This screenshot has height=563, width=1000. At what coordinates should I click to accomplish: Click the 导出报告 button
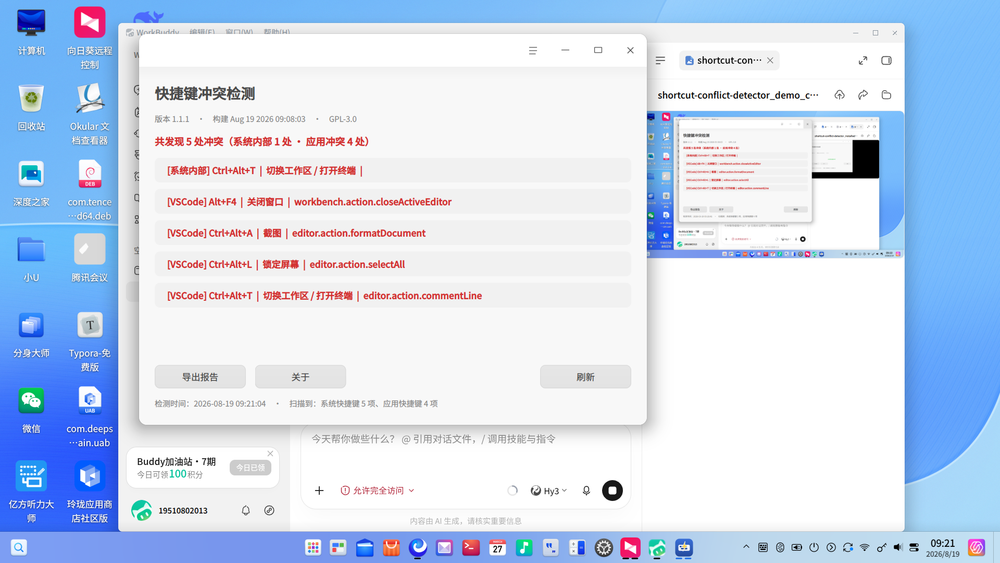tap(200, 376)
